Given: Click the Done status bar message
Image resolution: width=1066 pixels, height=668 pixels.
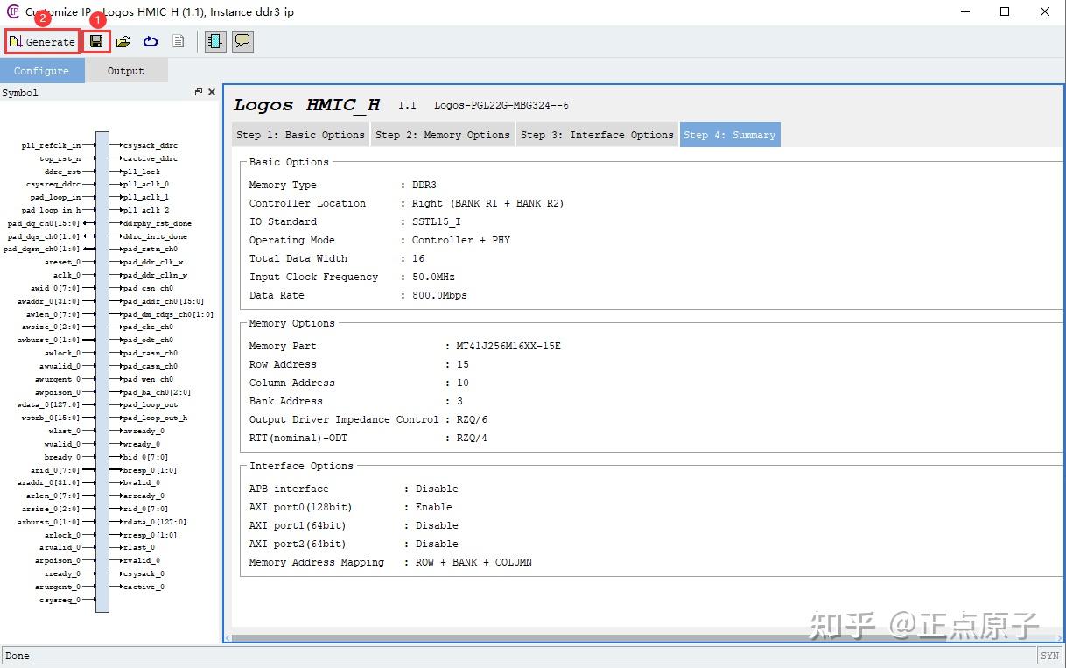Looking at the screenshot, I should pyautogui.click(x=17, y=655).
